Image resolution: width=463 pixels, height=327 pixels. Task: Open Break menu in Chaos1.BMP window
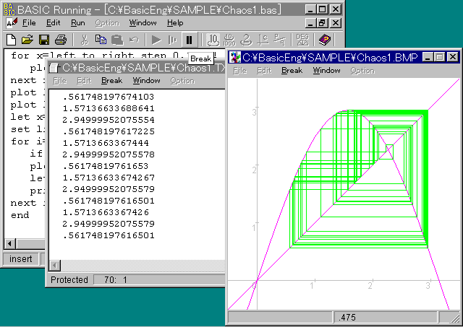point(292,71)
